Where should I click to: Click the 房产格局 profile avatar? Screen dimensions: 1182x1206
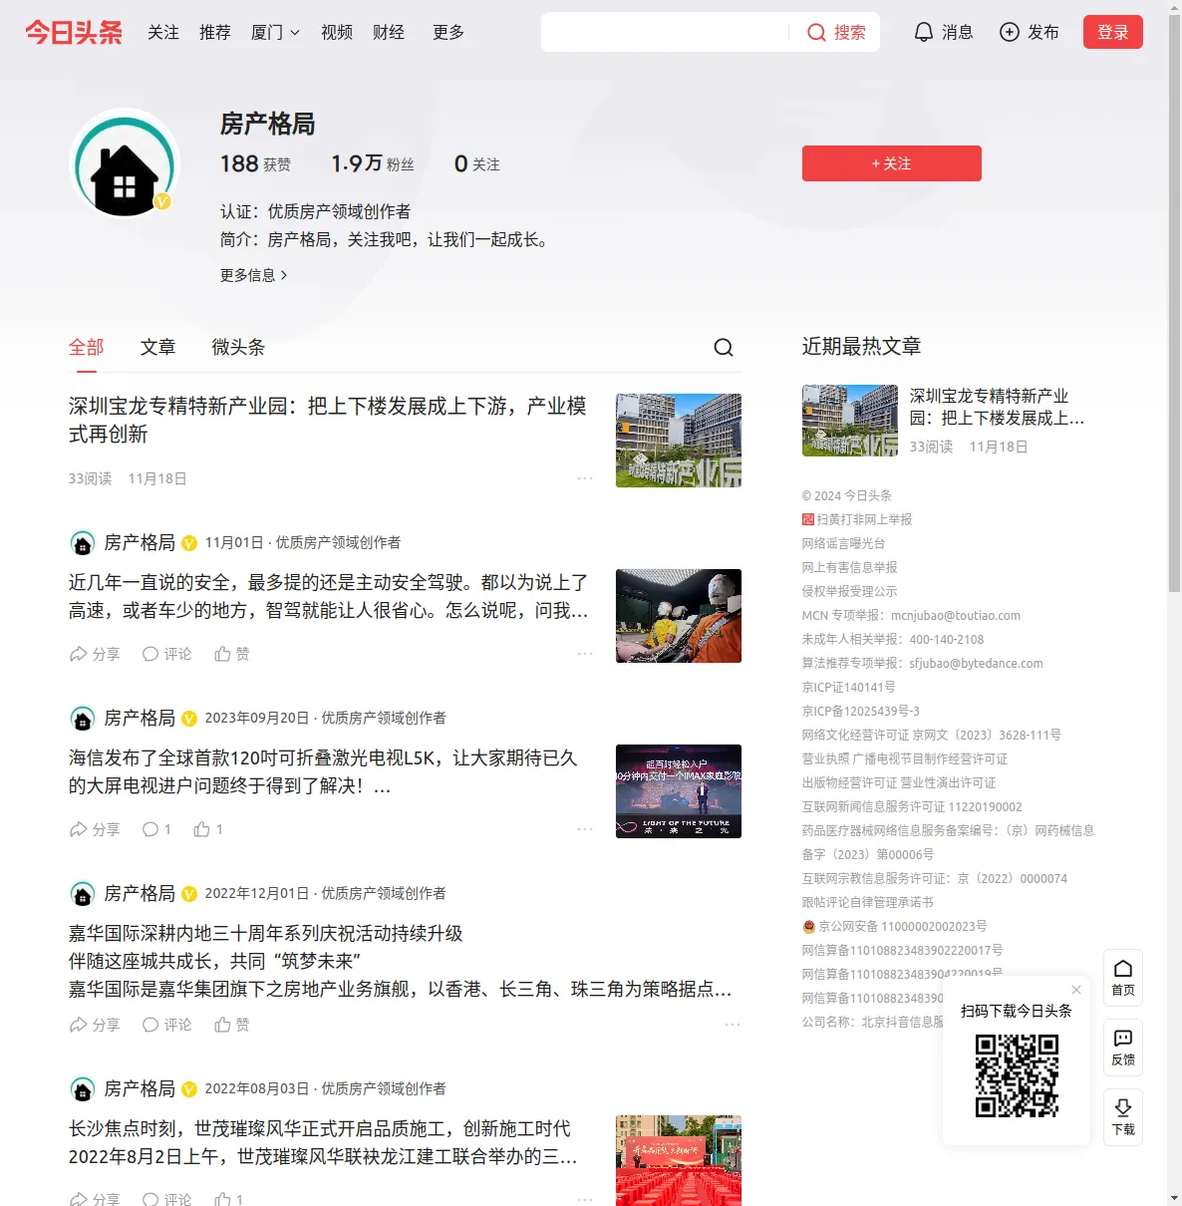pyautogui.click(x=125, y=164)
